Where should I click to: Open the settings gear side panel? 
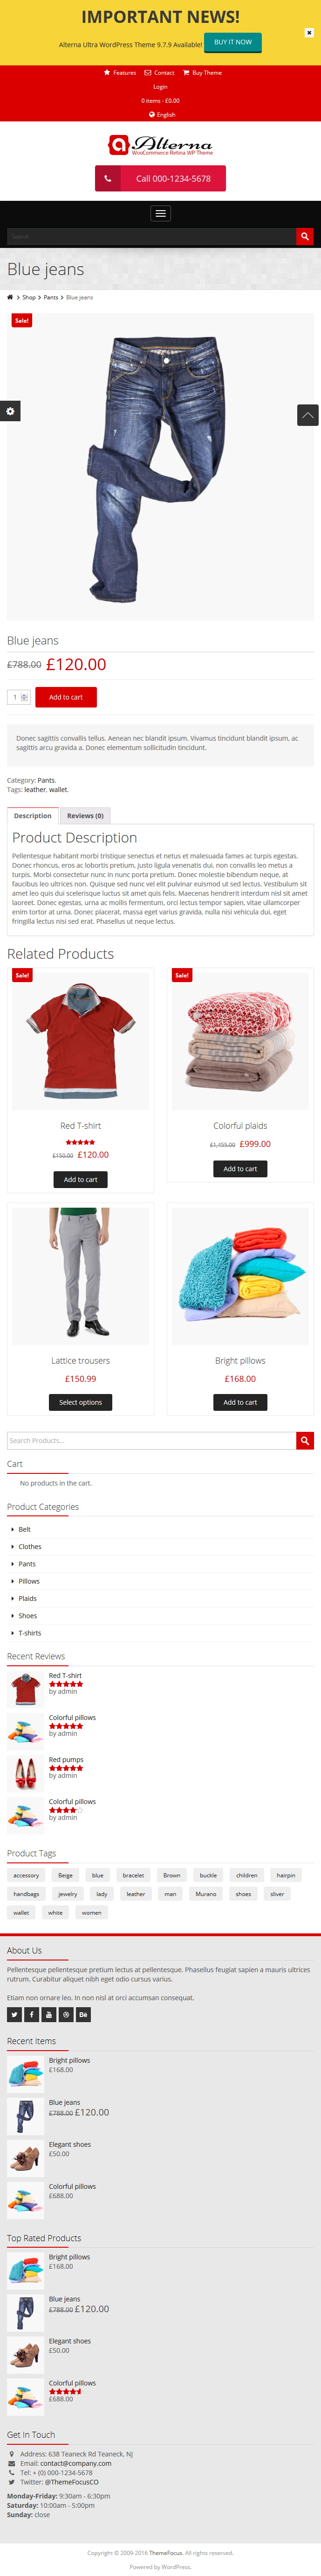pos(10,411)
